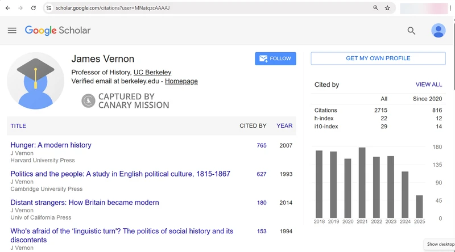The width and height of the screenshot is (455, 252).
Task: Click View All in Cited by section
Action: [429, 85]
